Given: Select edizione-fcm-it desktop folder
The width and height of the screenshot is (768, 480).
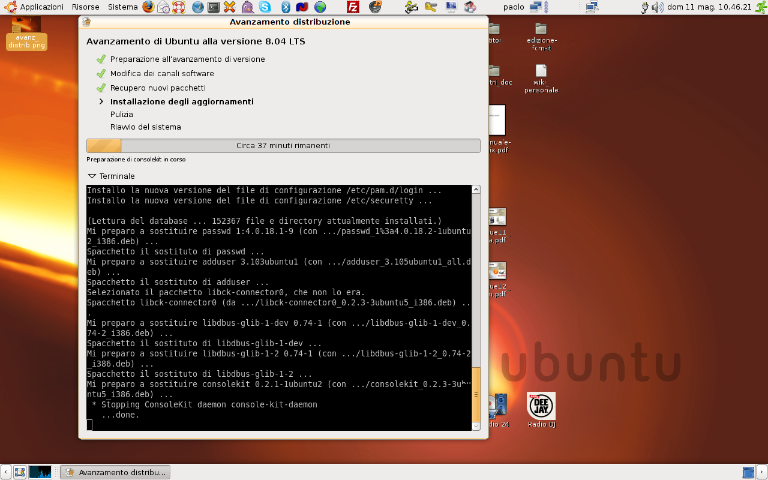Looking at the screenshot, I should [x=541, y=37].
